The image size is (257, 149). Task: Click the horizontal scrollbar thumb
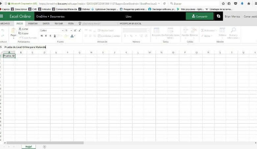[45, 143]
